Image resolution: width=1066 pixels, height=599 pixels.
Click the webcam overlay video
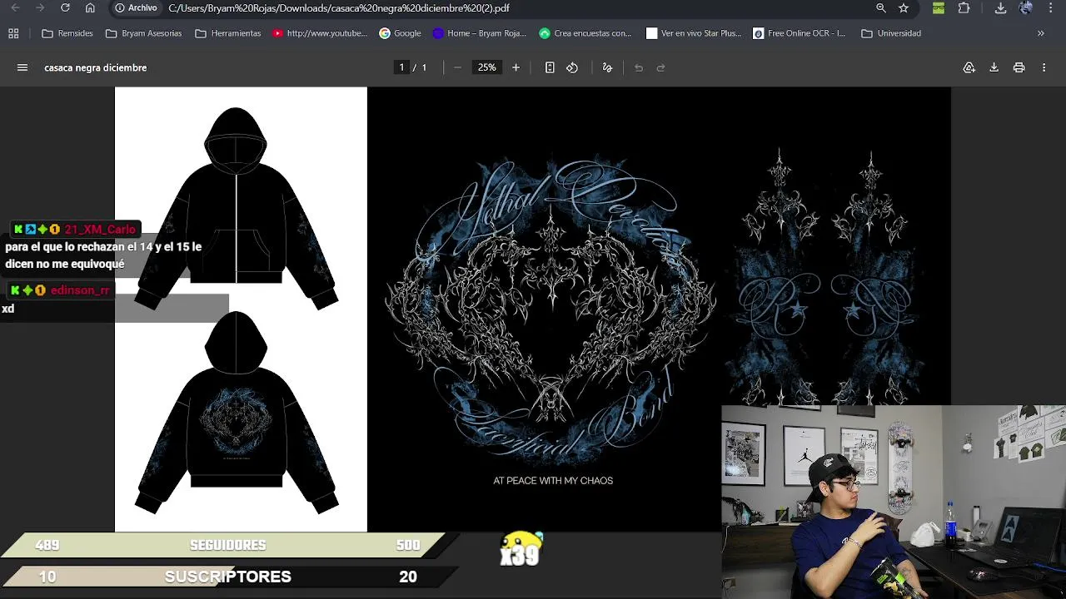[894, 502]
